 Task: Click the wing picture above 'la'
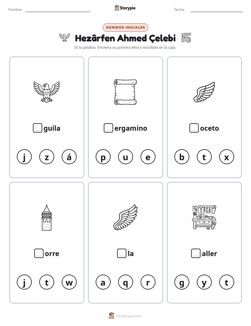point(125,217)
